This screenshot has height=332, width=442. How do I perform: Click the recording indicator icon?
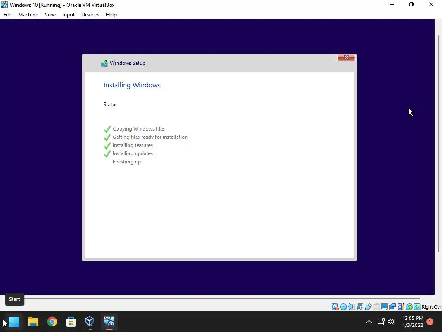[392, 307]
